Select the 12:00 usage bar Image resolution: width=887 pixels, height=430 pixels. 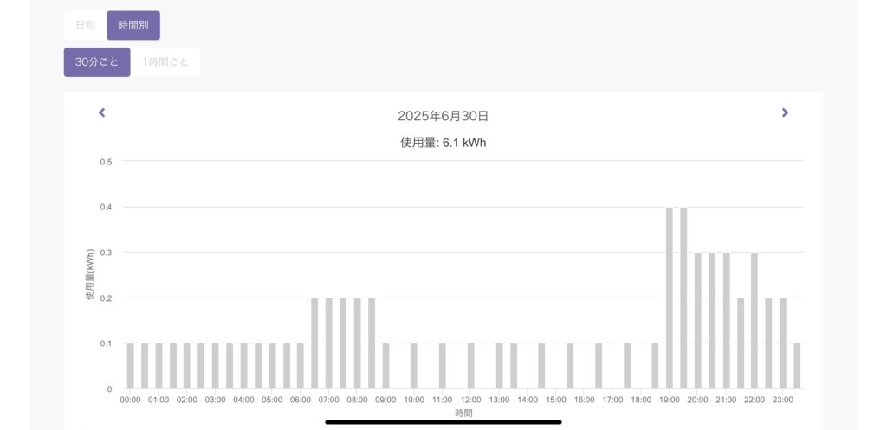coord(470,366)
